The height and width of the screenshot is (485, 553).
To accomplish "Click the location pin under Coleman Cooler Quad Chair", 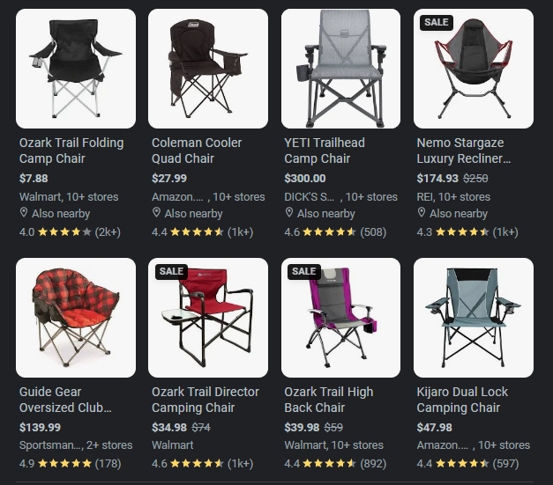I will click(x=156, y=213).
